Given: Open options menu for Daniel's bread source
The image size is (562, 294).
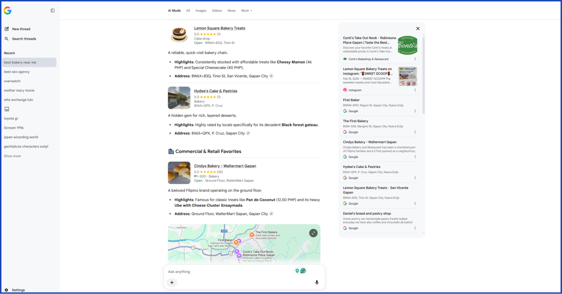Looking at the screenshot, I should tap(415, 228).
